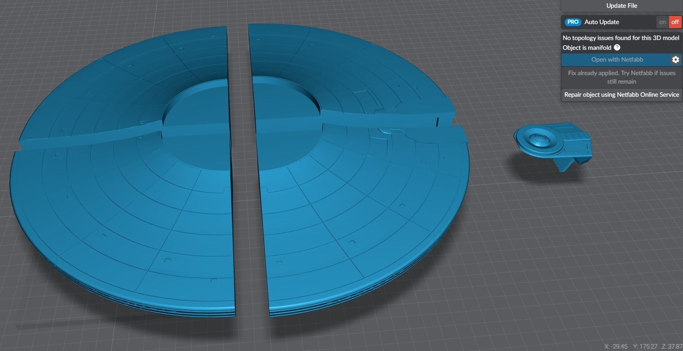The width and height of the screenshot is (683, 351).
Task: Click the Auto Update label
Action: tap(601, 22)
